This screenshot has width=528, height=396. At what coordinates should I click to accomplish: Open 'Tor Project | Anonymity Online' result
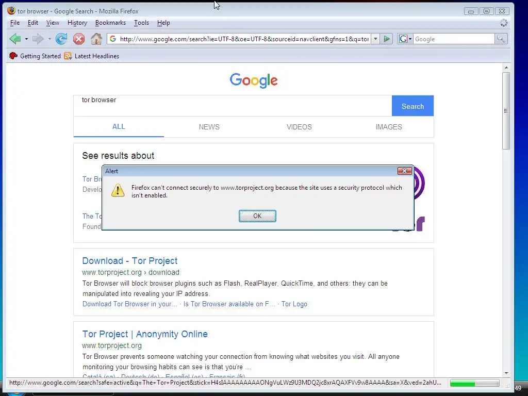pyautogui.click(x=145, y=334)
